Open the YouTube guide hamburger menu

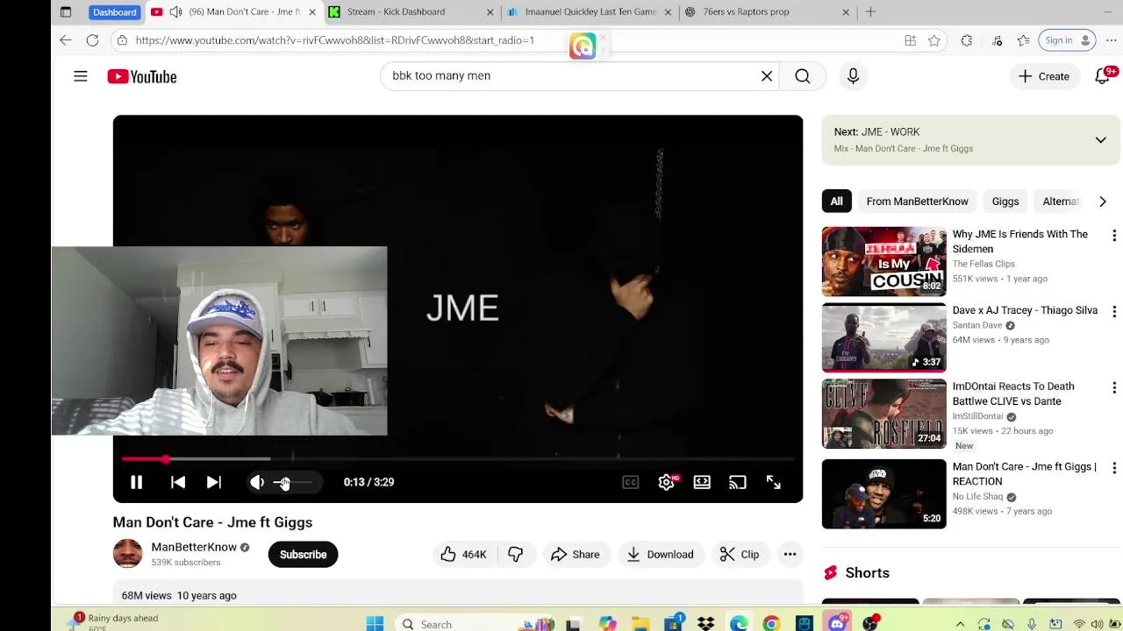point(81,76)
